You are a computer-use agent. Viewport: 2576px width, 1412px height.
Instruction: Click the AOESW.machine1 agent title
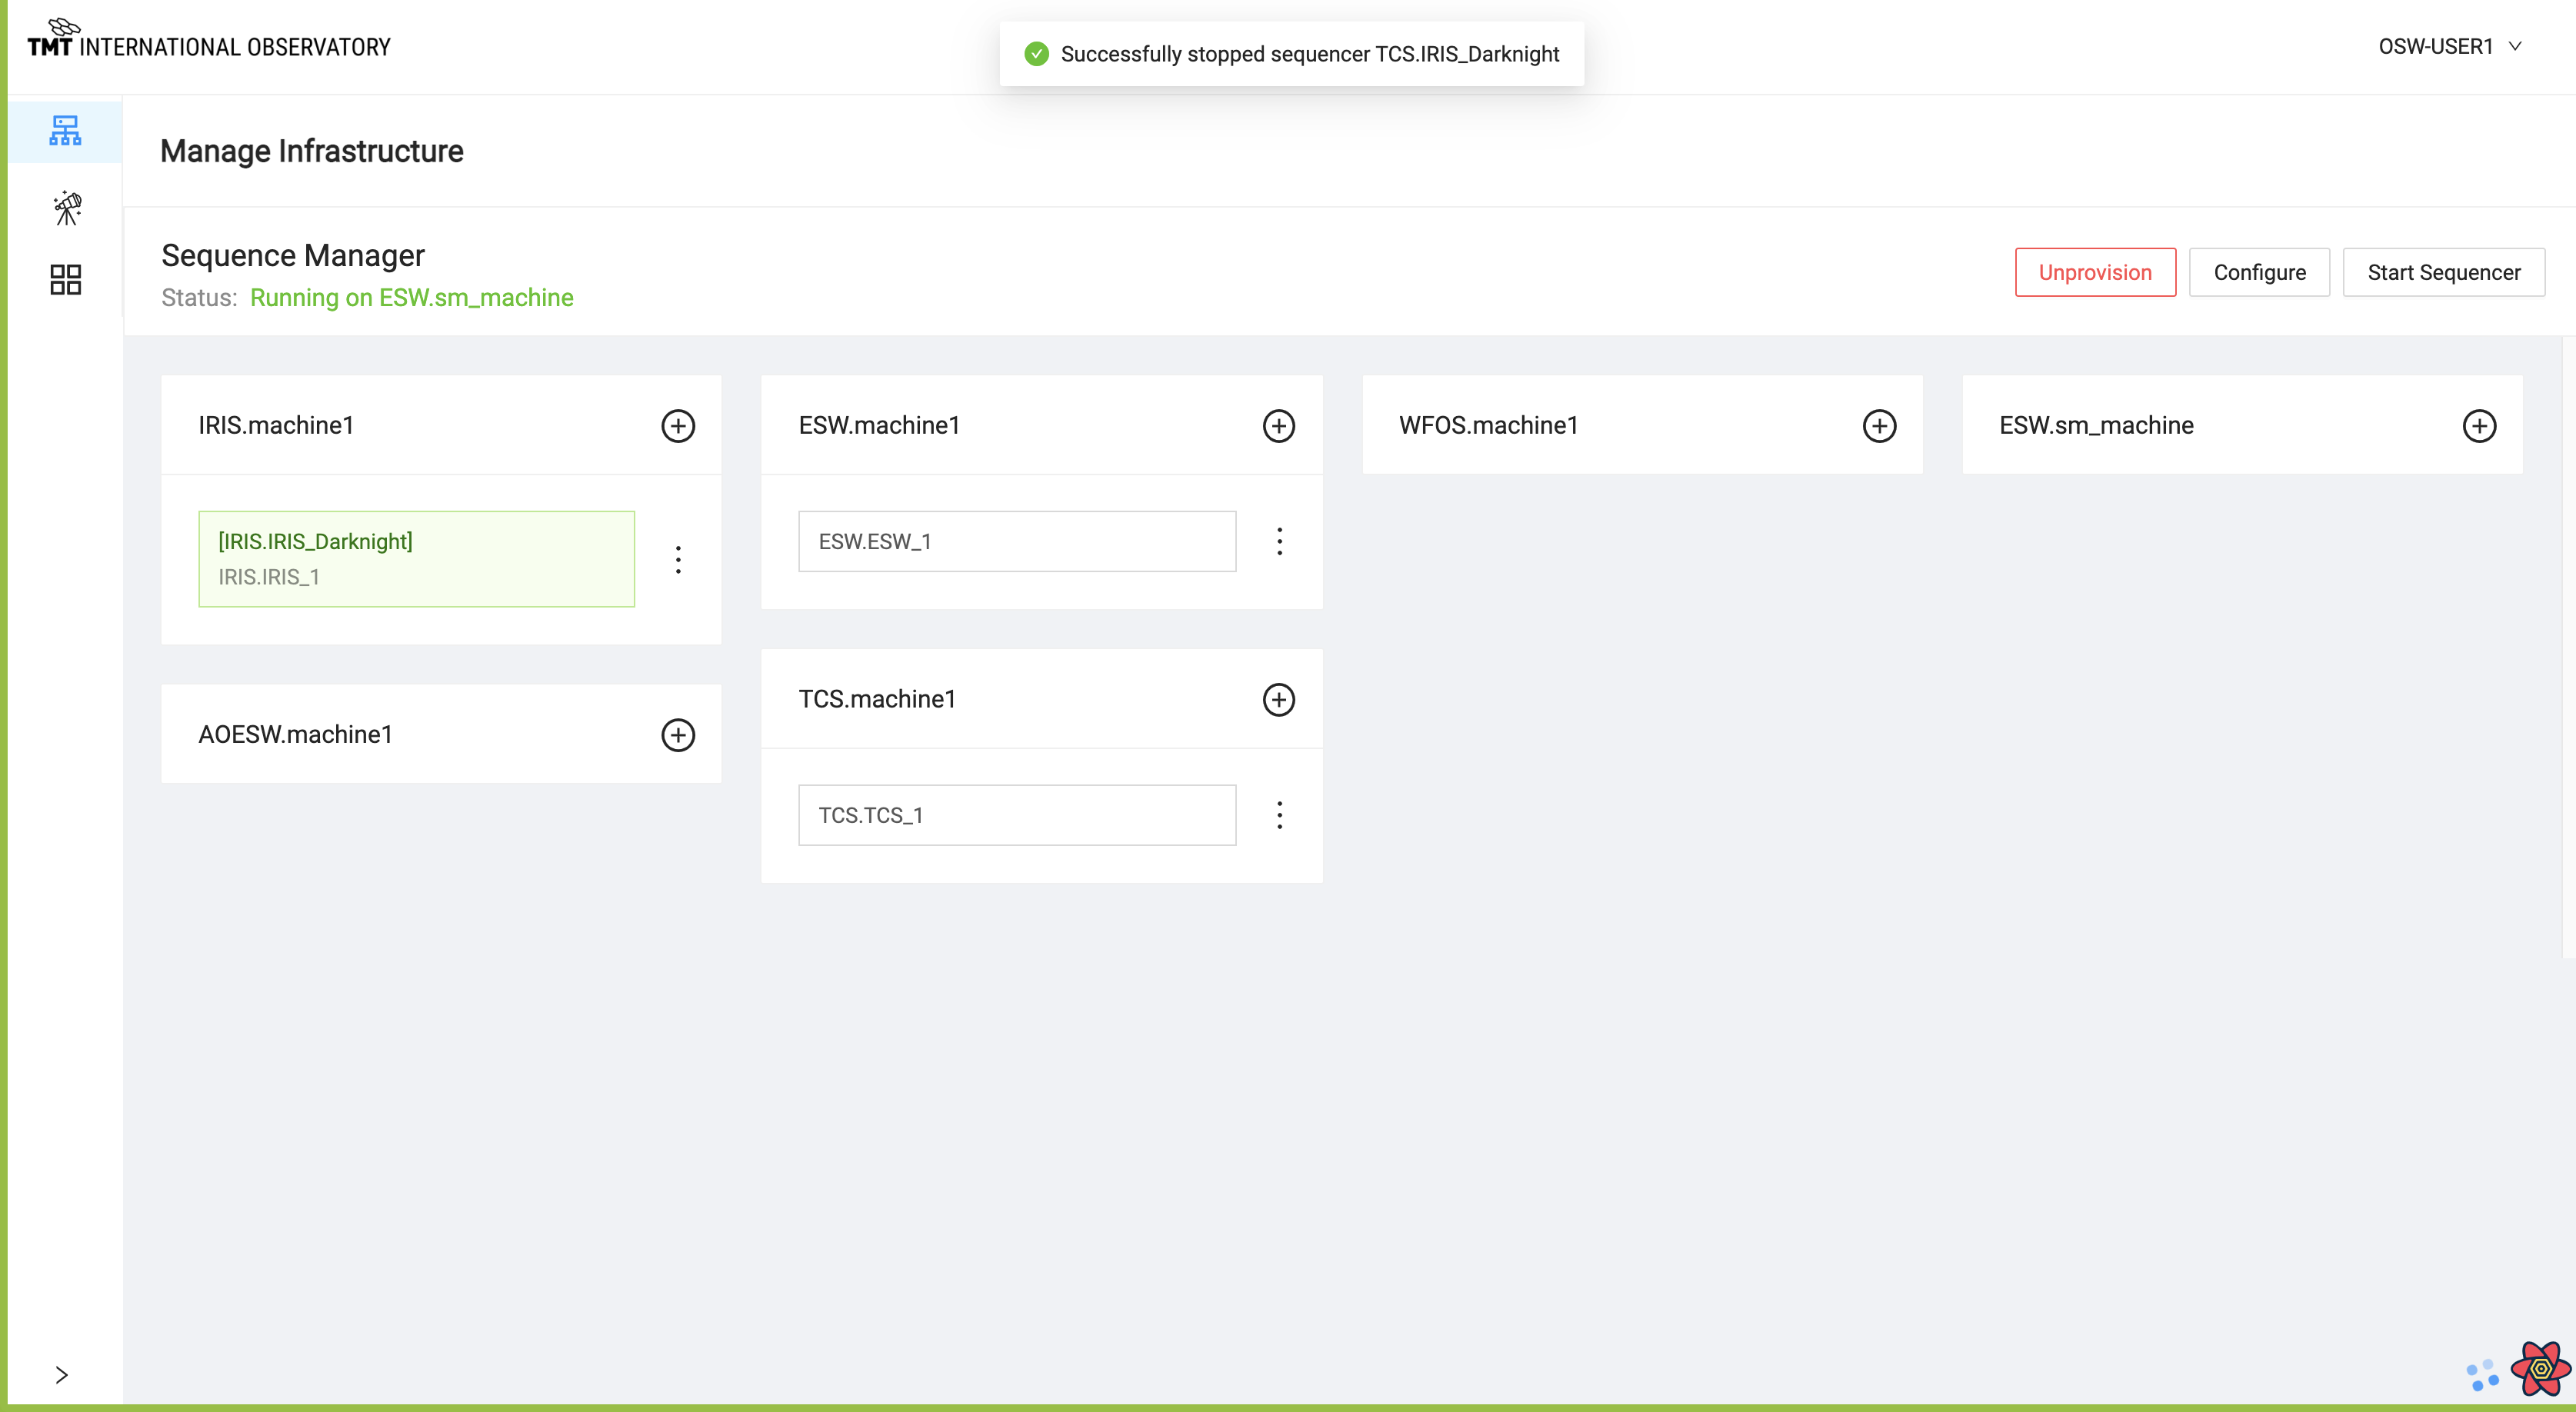pos(295,734)
